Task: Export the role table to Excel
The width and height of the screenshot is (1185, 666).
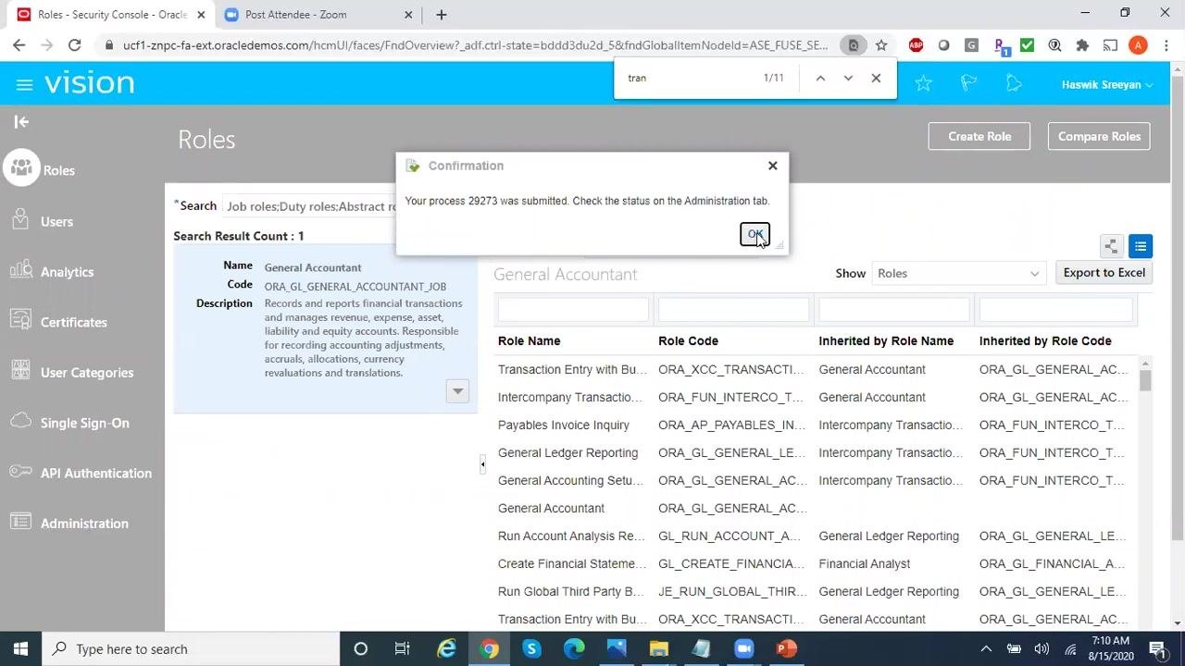Action: [1104, 273]
